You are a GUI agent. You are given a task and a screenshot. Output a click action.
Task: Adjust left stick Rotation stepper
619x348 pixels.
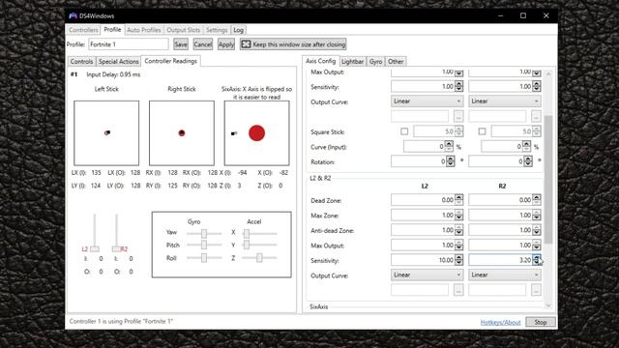(x=451, y=161)
